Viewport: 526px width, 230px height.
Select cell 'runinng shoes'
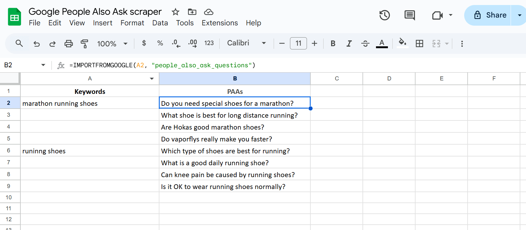pyautogui.click(x=90, y=151)
